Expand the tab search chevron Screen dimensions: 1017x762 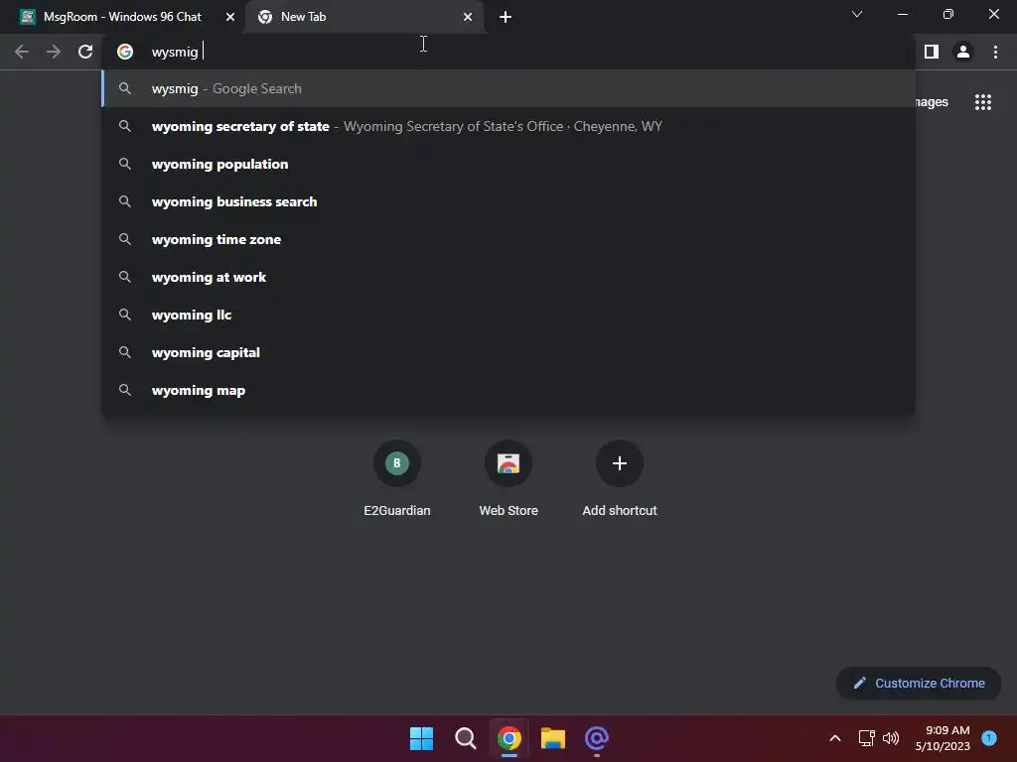[x=857, y=14]
